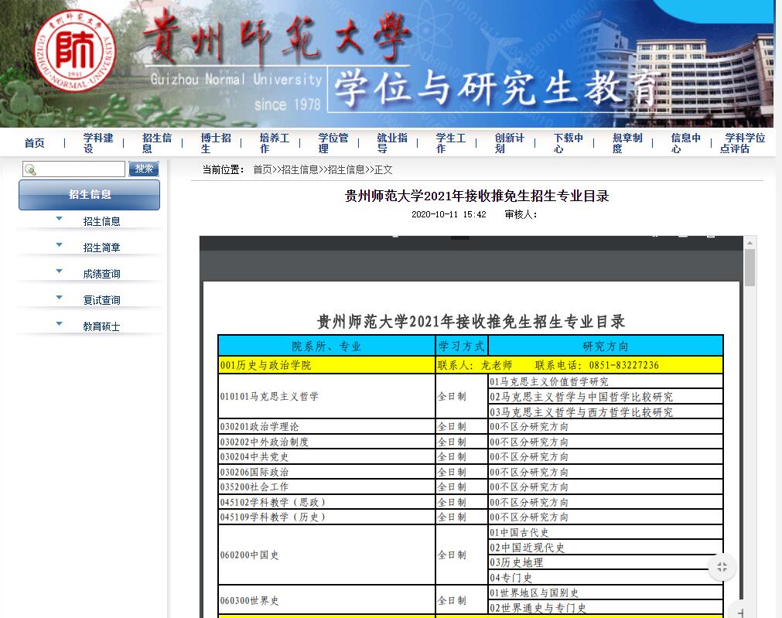
Task: Open the 博士招生 navigation menu
Action: (x=216, y=143)
